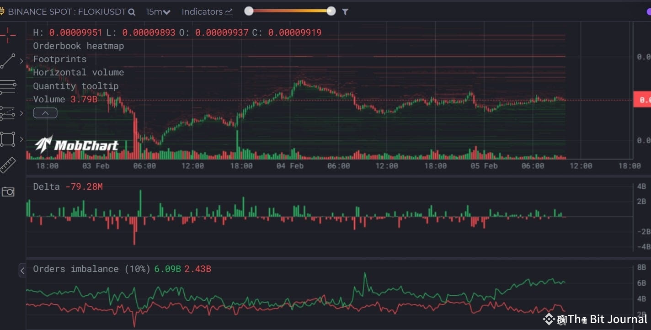Open the filter funnel icon
This screenshot has width=651, height=330.
click(345, 11)
